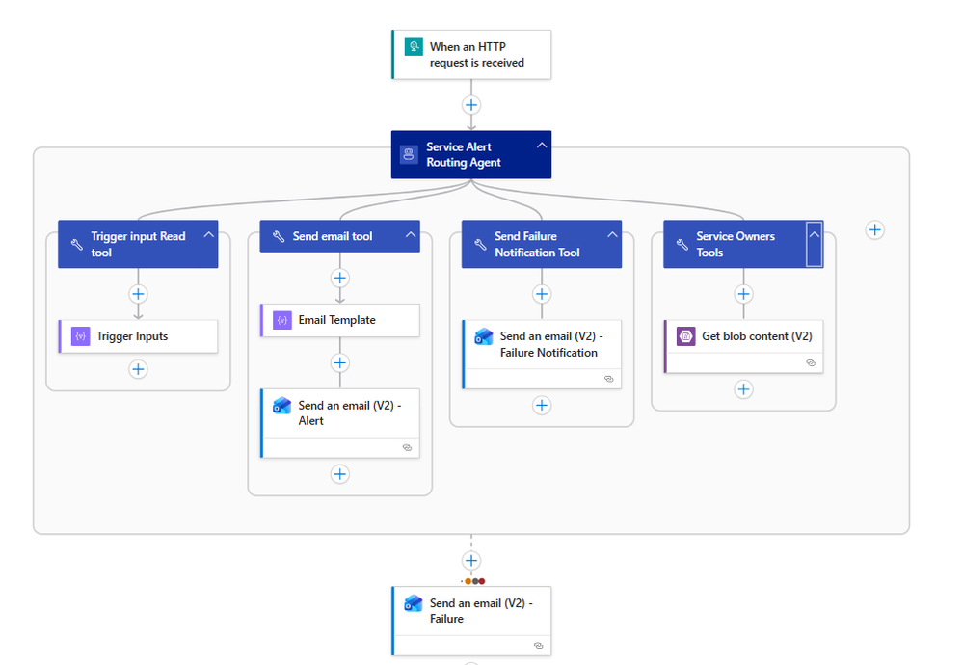This screenshot has width=963, height=665.
Task: Open the Trigger Inputs action
Action: tap(138, 336)
